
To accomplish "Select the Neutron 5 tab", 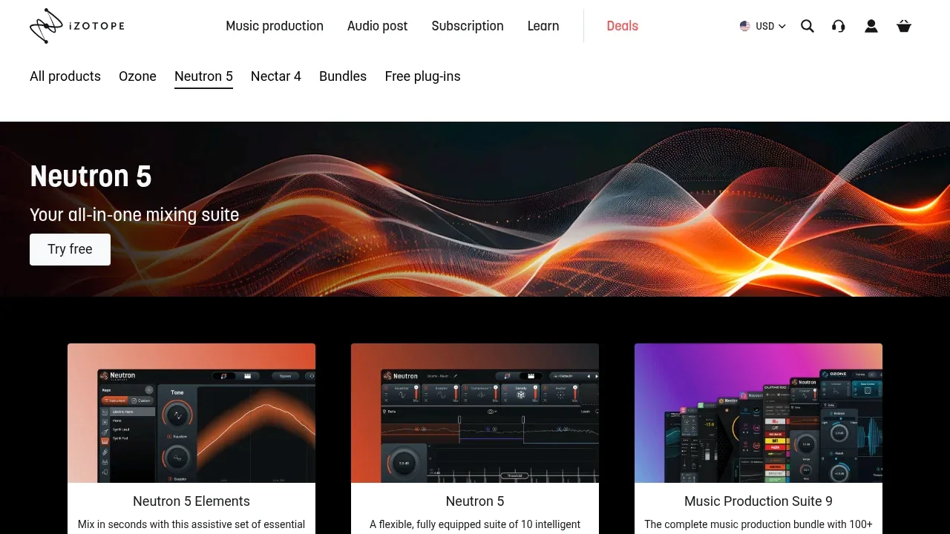I will click(203, 76).
